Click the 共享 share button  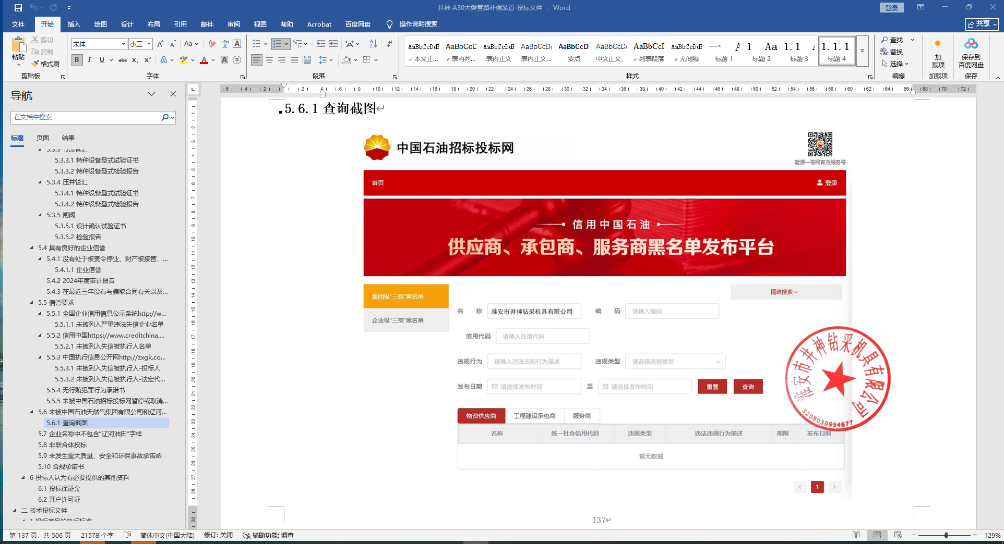[x=982, y=24]
